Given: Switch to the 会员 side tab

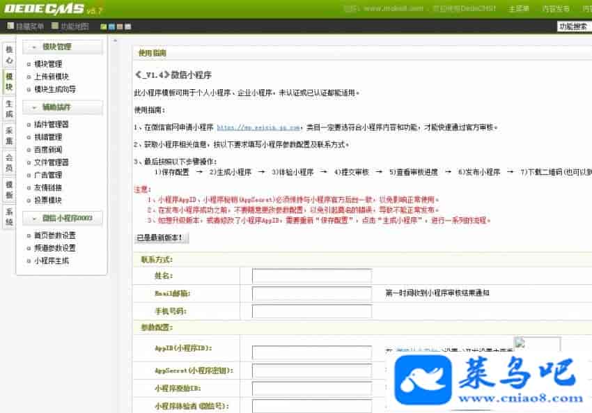Looking at the screenshot, I should [x=9, y=163].
